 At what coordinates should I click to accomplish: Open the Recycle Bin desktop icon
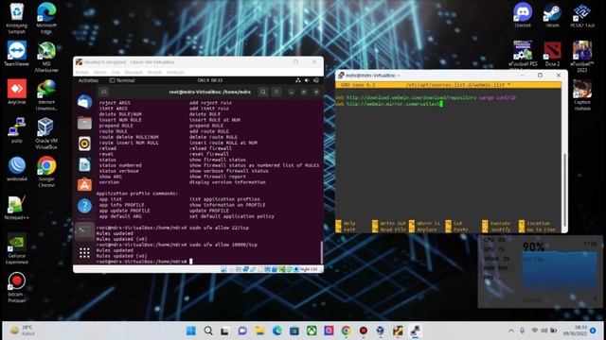(x=17, y=17)
